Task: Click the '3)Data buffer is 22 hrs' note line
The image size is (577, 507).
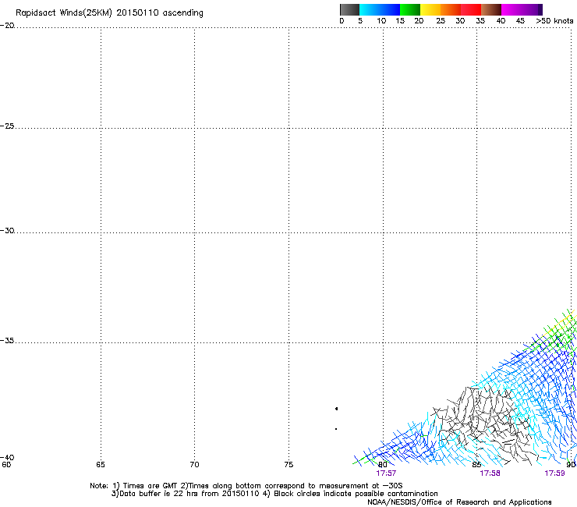Action: pyautogui.click(x=274, y=494)
